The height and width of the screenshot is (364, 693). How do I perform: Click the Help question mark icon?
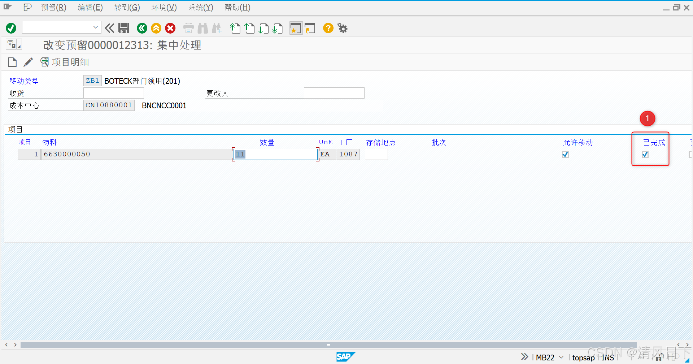pos(328,28)
